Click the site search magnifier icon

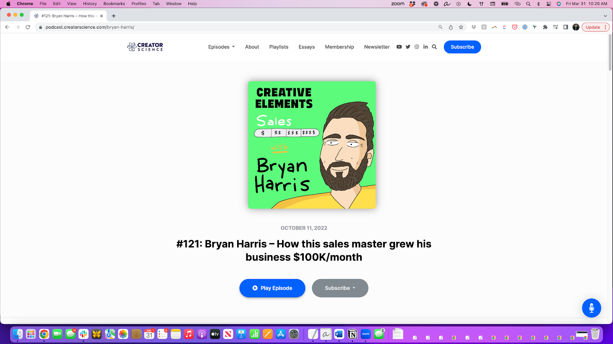coord(434,47)
